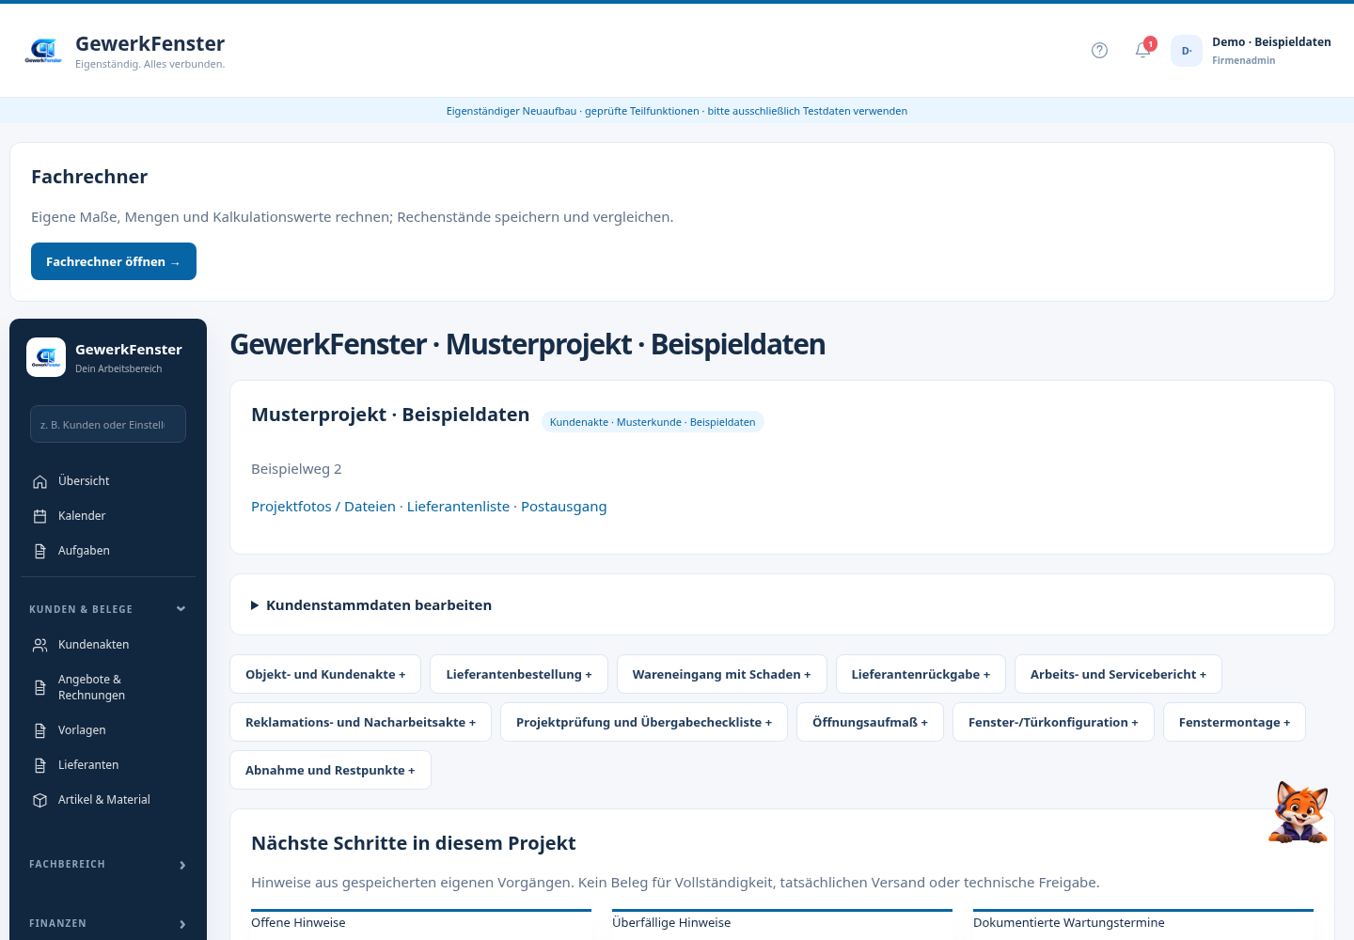Click the Übersicht home icon
This screenshot has height=940, width=1354.
tap(39, 481)
